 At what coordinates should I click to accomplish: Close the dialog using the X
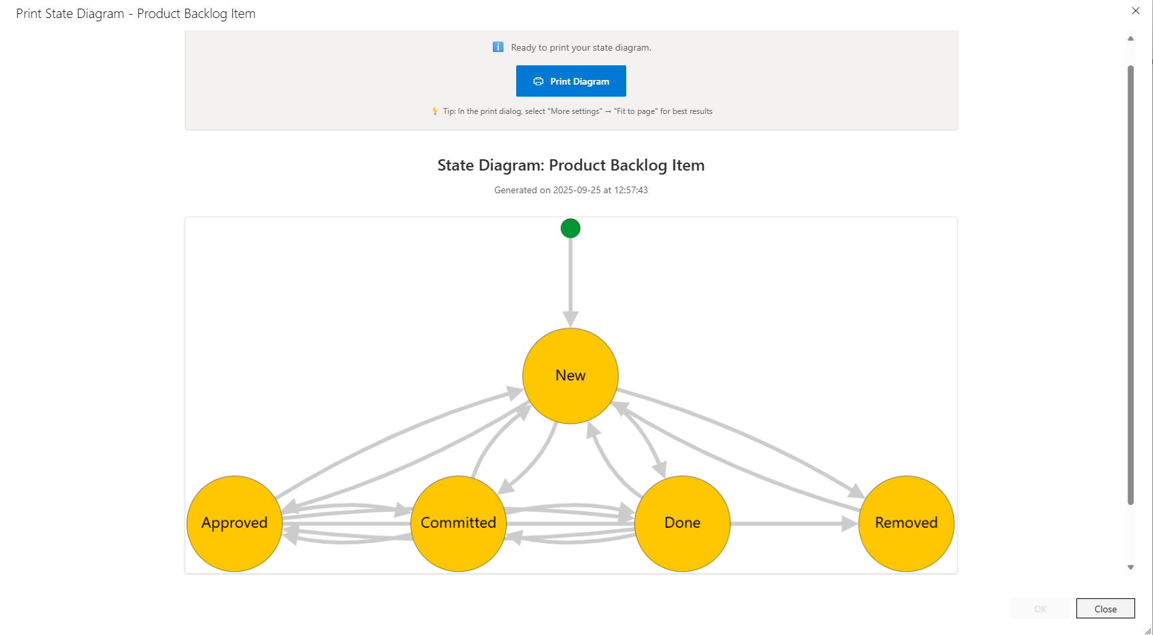click(x=1136, y=11)
